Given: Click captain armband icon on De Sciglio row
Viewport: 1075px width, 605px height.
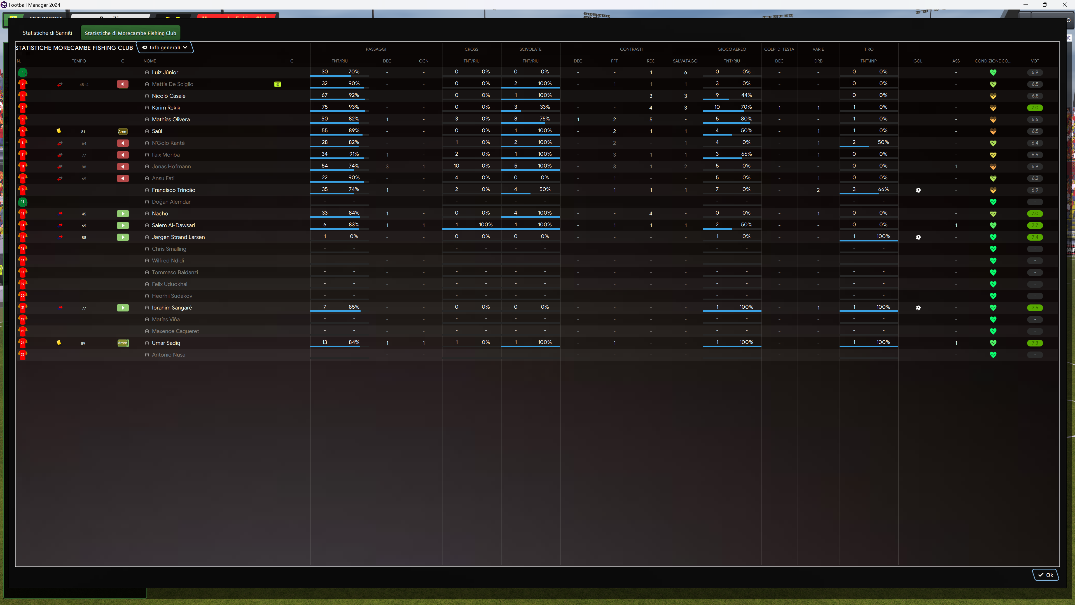Looking at the screenshot, I should [277, 84].
